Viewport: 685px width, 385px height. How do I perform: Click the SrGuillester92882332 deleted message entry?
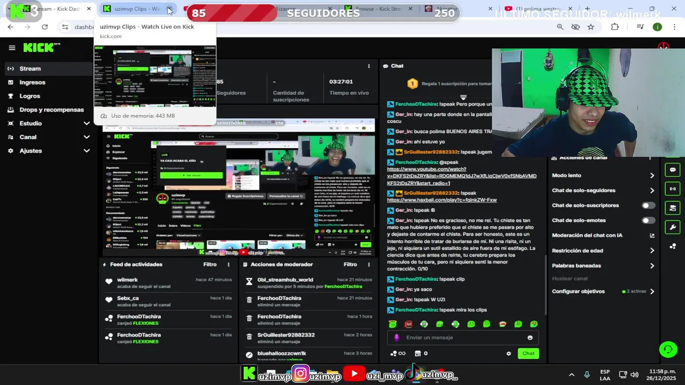309,338
